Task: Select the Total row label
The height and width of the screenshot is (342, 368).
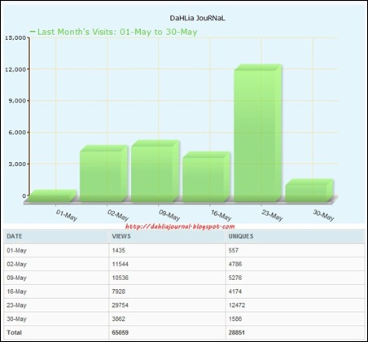Action: point(14,332)
